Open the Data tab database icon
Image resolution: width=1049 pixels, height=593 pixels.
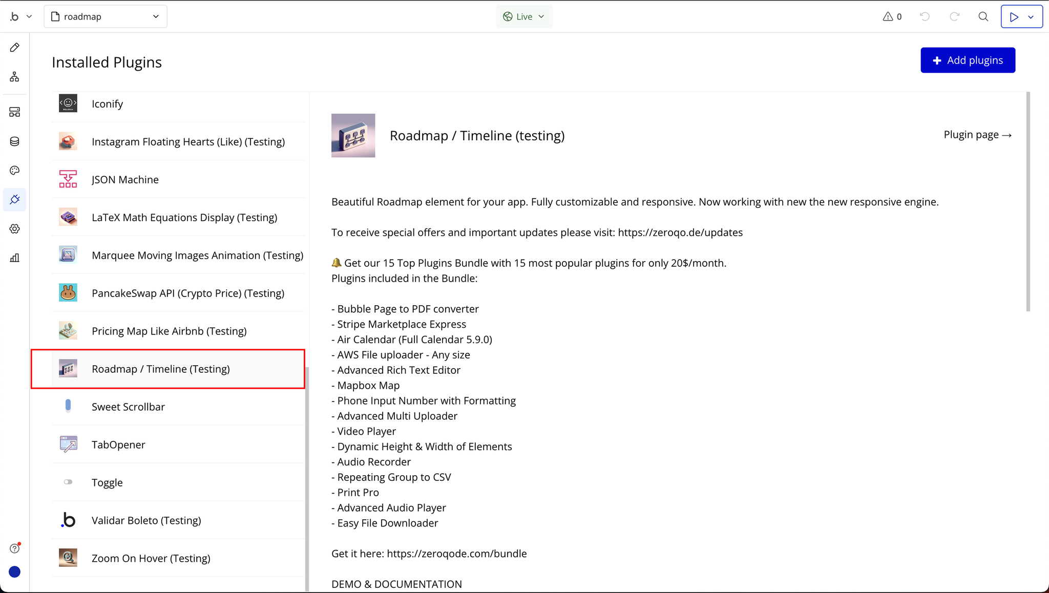coord(15,141)
